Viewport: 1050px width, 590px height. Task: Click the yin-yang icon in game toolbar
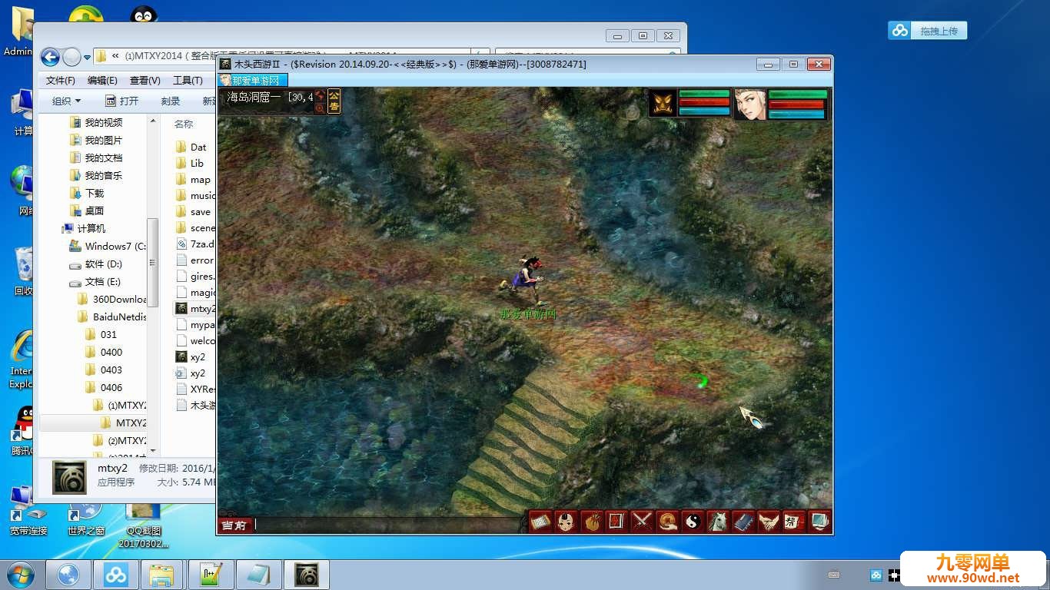693,522
